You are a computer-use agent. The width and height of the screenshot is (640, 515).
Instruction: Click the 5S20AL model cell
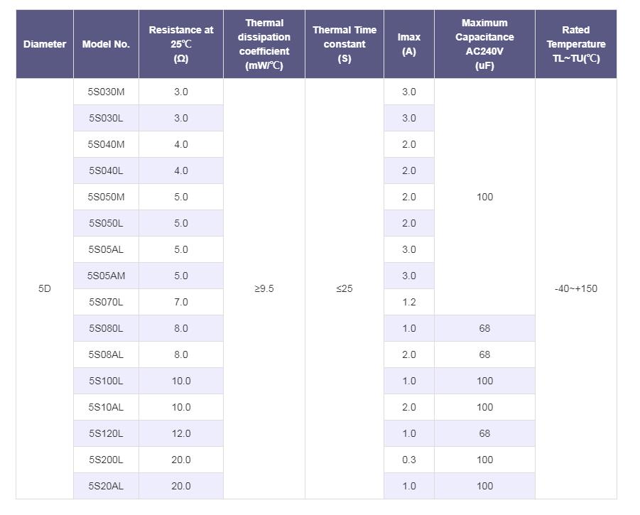(x=106, y=486)
